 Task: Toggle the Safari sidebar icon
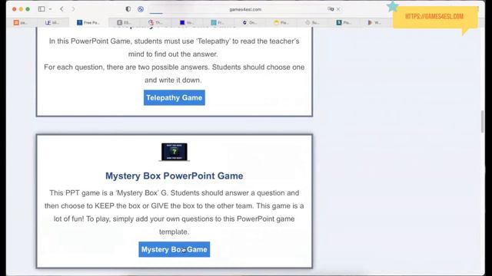click(x=42, y=9)
